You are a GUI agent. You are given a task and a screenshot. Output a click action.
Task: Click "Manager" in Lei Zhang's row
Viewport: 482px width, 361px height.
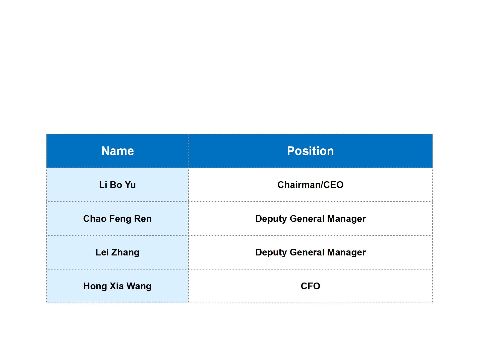pos(346,252)
